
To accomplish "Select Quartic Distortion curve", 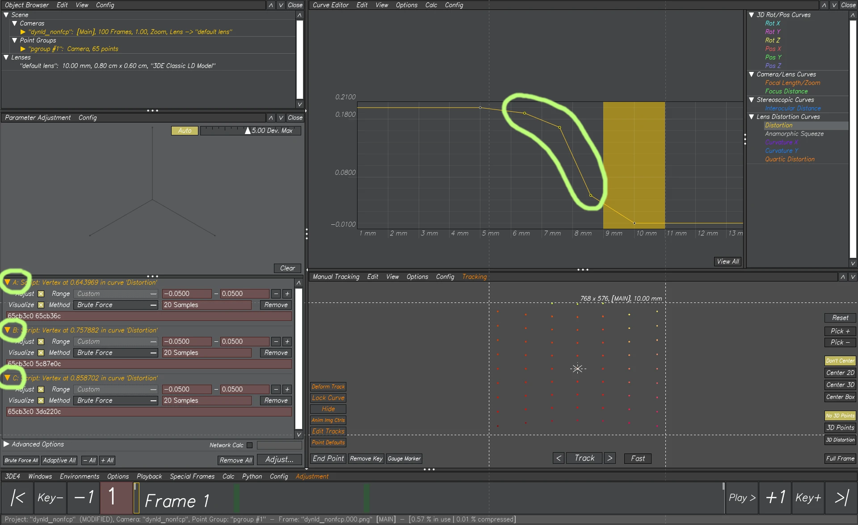I will 790,159.
